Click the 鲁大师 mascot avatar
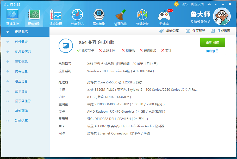Viewport: 237px width, 159px height. 222,16
